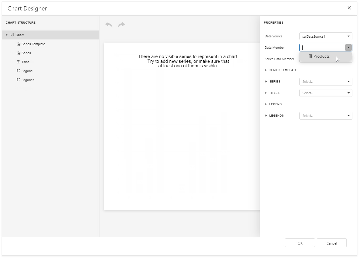Click the Cancel button
Image resolution: width=359 pixels, height=258 pixels.
click(x=332, y=243)
